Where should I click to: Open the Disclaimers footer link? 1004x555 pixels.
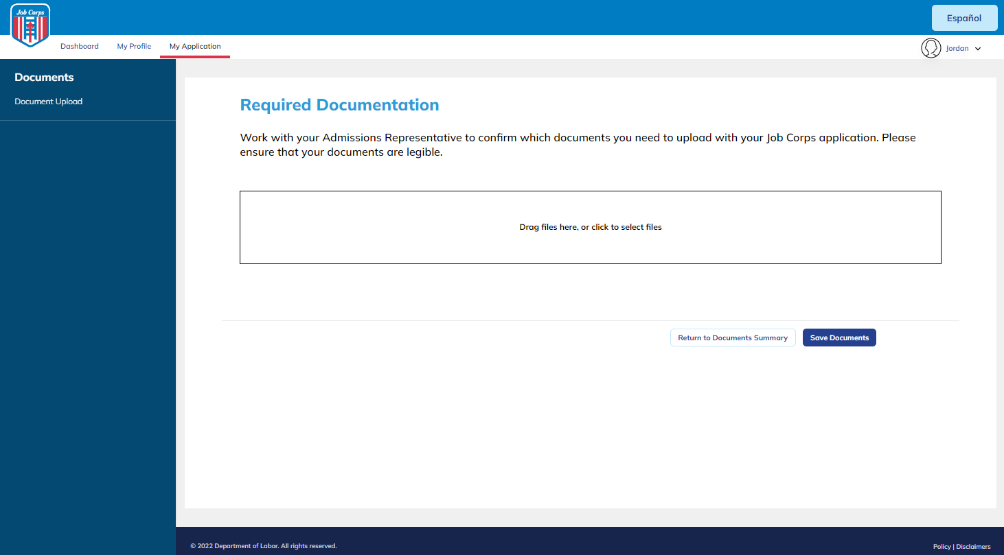click(973, 547)
